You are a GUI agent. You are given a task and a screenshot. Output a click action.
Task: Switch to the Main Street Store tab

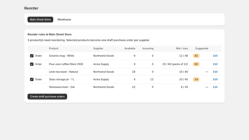tap(40, 20)
